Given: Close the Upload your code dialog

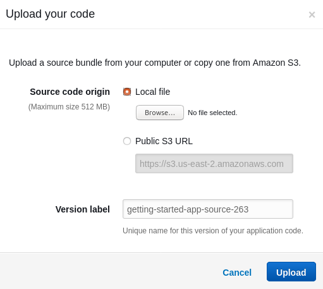Looking at the screenshot, I should 312,15.
